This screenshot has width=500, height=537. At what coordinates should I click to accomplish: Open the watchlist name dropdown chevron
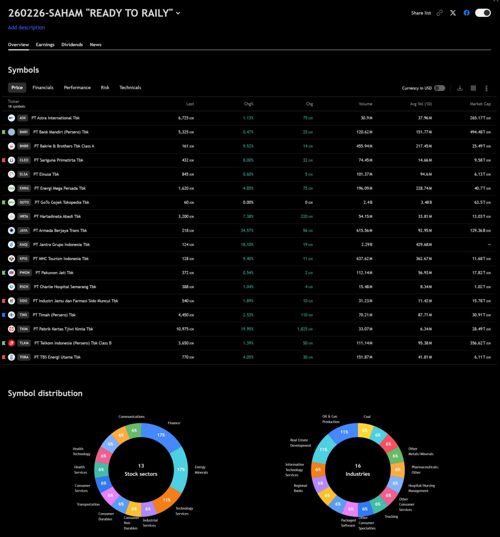coord(178,13)
